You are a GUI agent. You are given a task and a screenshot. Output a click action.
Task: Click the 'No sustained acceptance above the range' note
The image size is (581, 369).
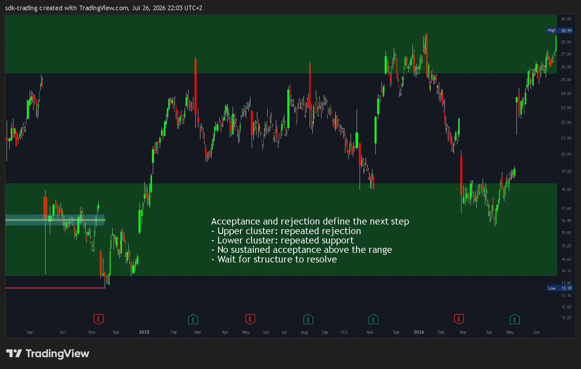(302, 250)
